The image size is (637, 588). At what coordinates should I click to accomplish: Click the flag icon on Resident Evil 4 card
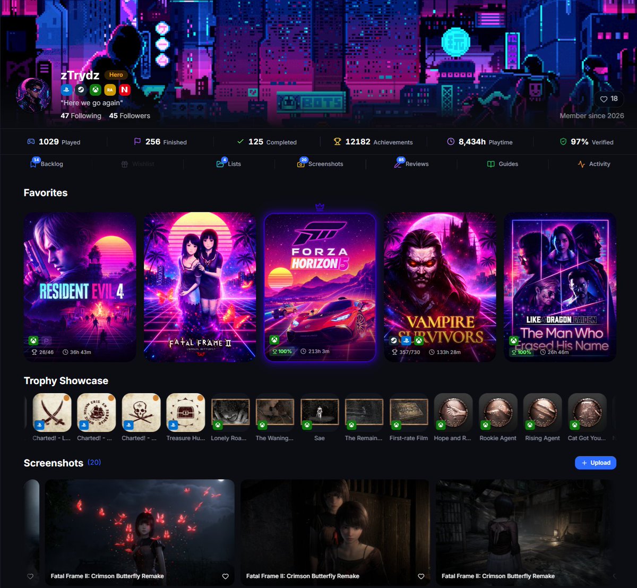click(x=46, y=340)
